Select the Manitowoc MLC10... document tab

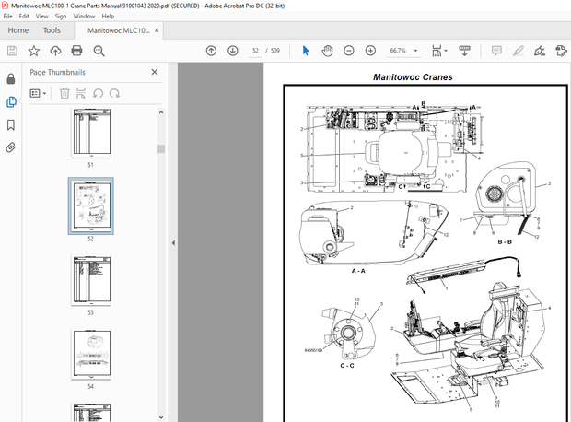point(119,30)
